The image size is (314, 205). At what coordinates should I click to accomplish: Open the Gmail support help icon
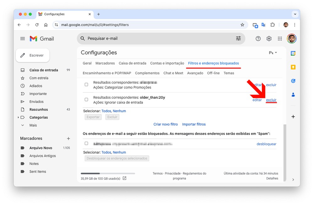pos(258,39)
